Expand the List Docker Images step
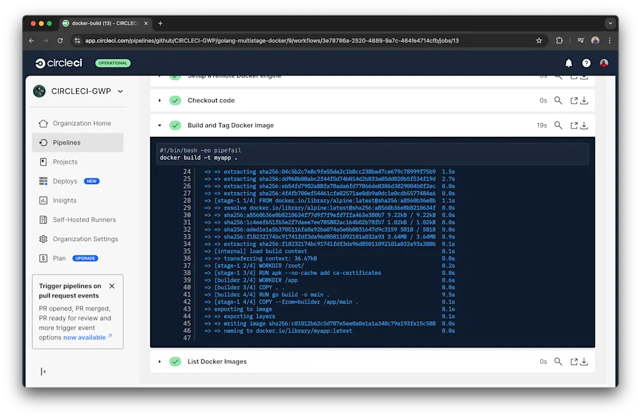Screen dimensions: 641x417 160,361
